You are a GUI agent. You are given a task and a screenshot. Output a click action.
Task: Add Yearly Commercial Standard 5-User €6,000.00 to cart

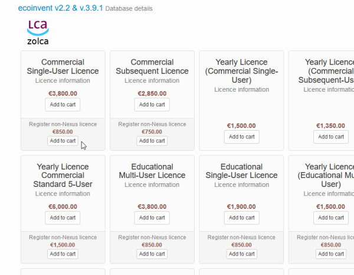pyautogui.click(x=63, y=218)
